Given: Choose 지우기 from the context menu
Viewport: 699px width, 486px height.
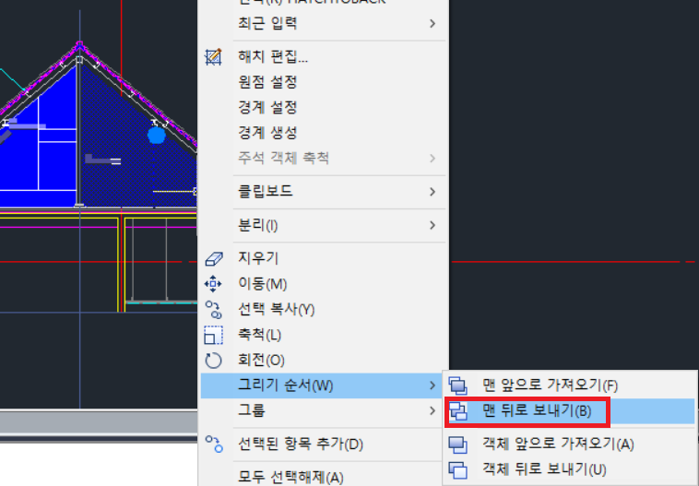Looking at the screenshot, I should pyautogui.click(x=323, y=258).
